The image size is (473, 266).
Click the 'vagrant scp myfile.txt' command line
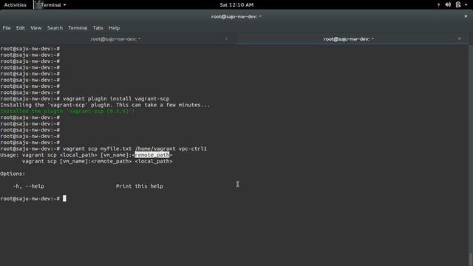[x=103, y=149]
